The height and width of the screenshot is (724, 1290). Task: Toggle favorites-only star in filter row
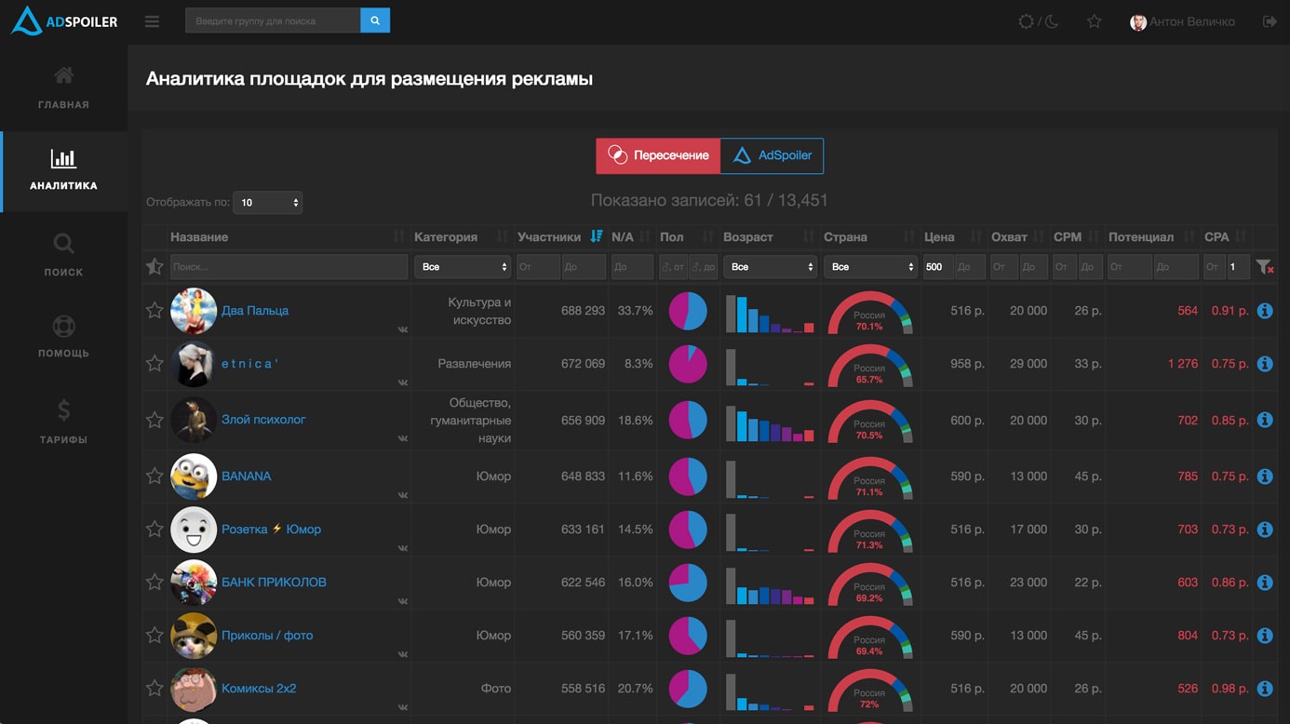coord(155,267)
